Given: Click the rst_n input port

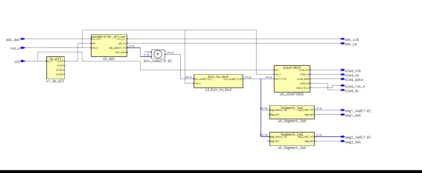Looking at the screenshot, I should [23, 48].
